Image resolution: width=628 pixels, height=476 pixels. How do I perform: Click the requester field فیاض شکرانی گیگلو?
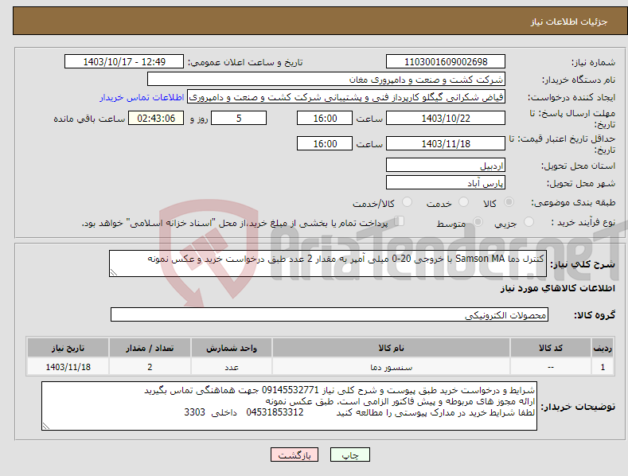click(x=346, y=96)
